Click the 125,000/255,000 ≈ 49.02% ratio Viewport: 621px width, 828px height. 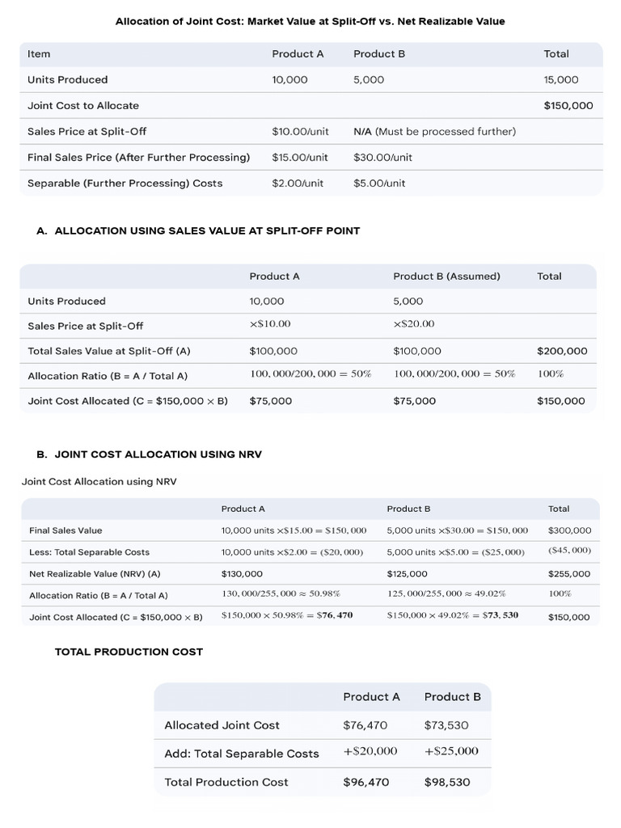(x=446, y=594)
